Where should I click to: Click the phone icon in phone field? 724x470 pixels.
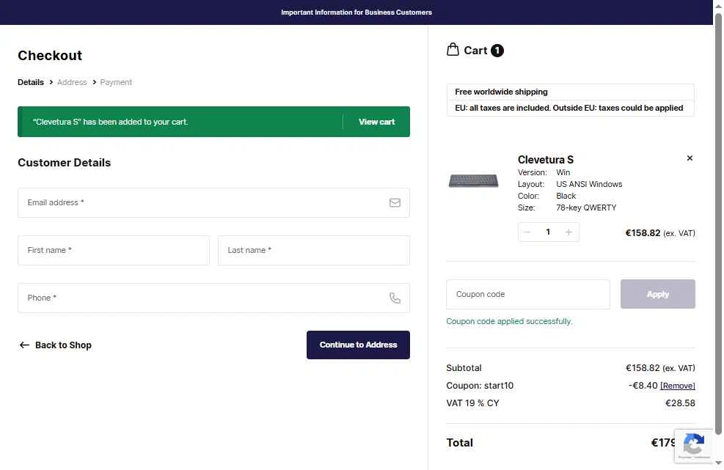point(395,298)
